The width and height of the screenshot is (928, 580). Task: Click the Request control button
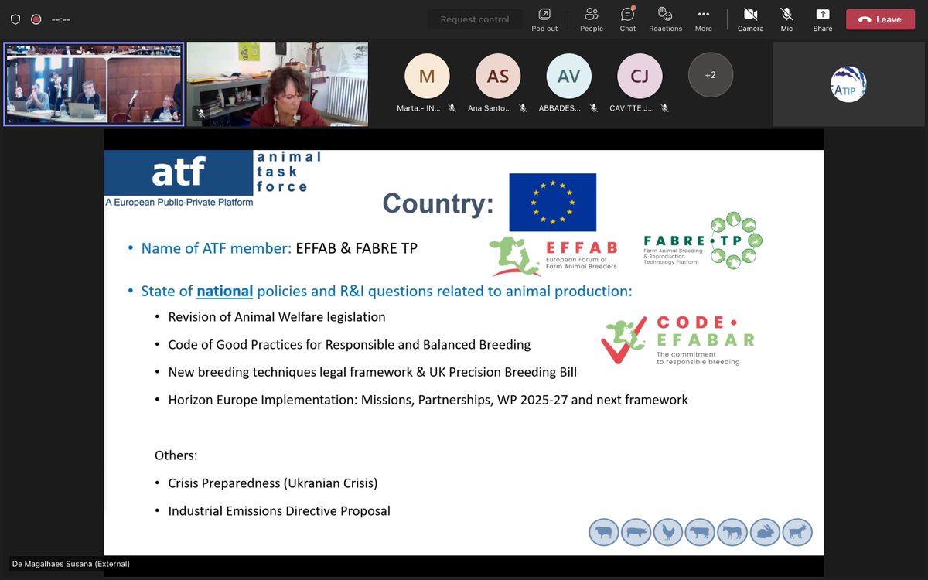475,19
